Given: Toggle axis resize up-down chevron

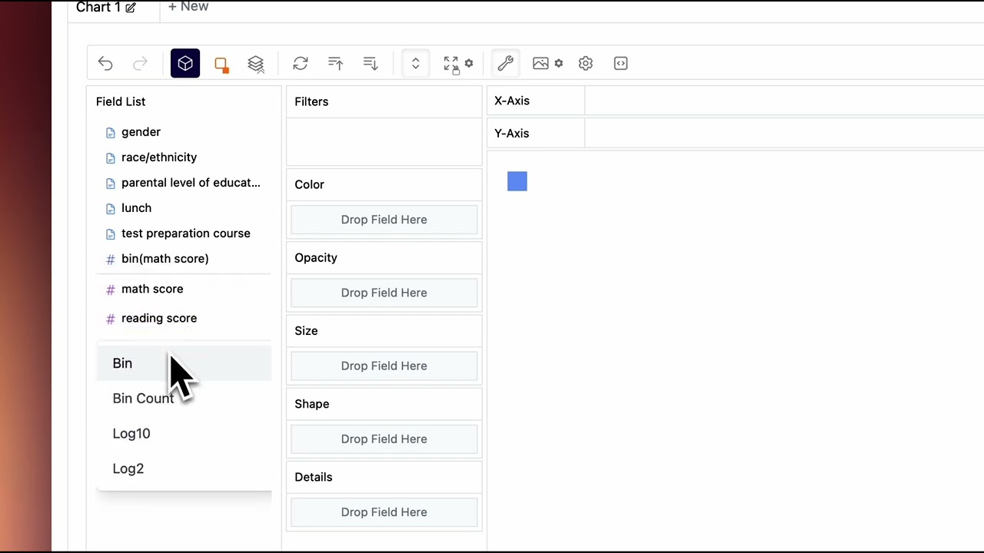Looking at the screenshot, I should point(416,64).
